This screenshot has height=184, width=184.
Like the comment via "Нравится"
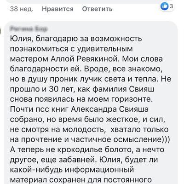click(57, 9)
